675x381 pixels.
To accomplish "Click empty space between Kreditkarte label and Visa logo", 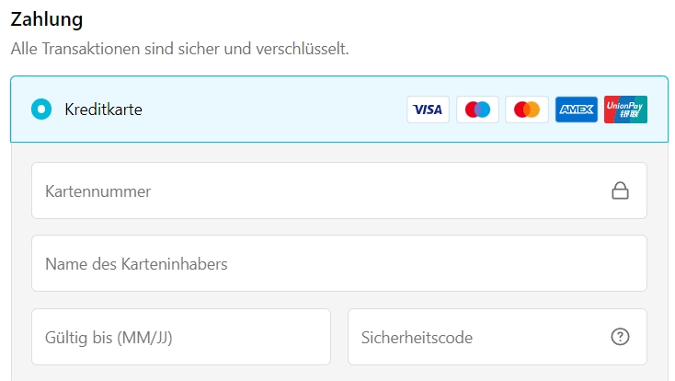I will 271,110.
